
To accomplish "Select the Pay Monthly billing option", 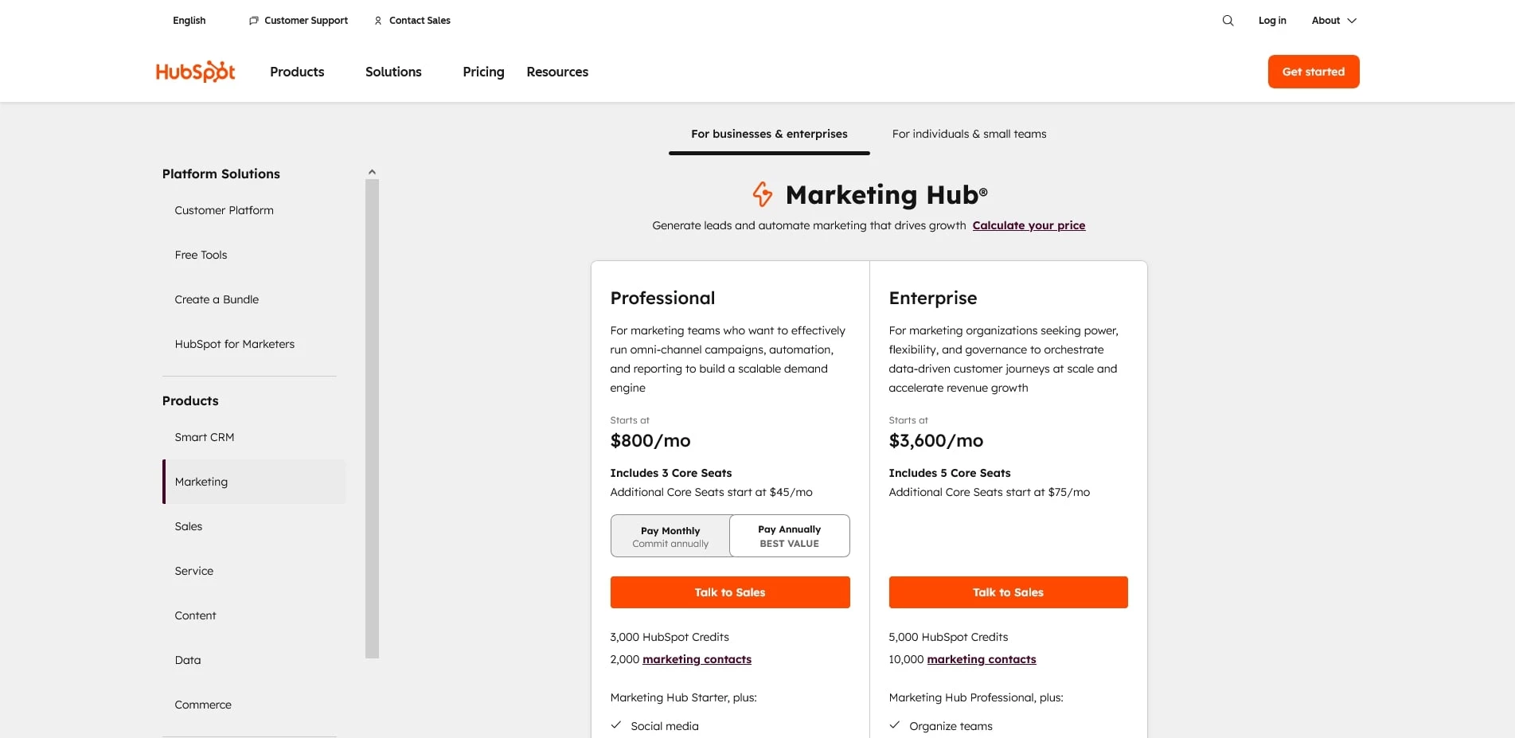I will 670,535.
